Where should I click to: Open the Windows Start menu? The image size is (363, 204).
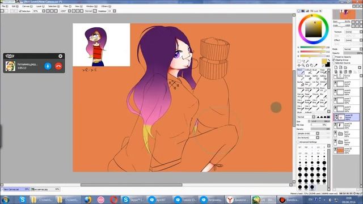[x=5, y=199]
